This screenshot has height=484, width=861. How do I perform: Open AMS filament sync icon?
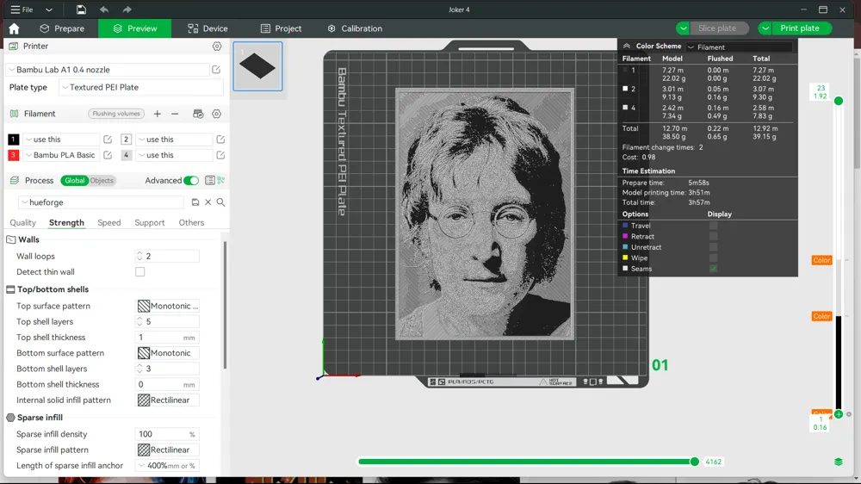(198, 114)
